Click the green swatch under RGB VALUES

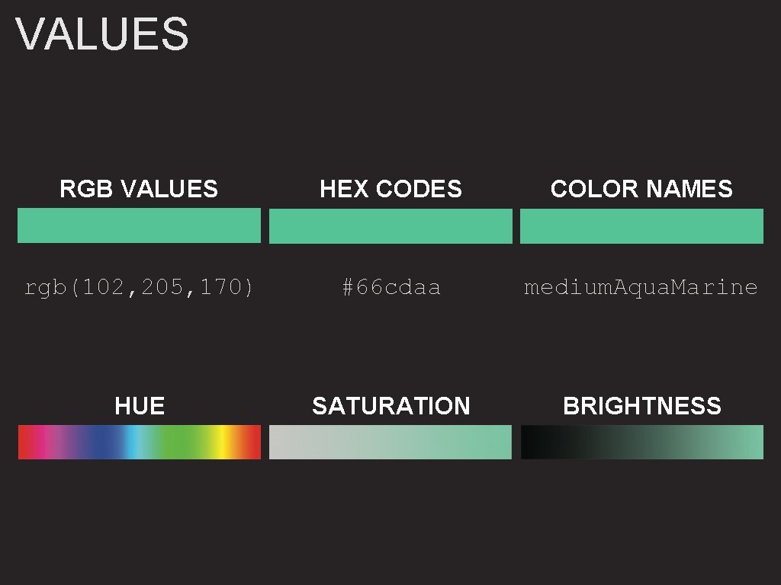pyautogui.click(x=139, y=225)
